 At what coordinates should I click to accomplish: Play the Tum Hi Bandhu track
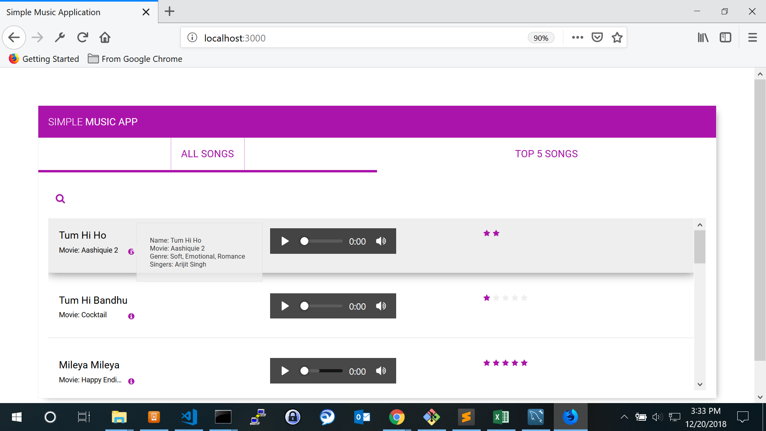click(285, 306)
